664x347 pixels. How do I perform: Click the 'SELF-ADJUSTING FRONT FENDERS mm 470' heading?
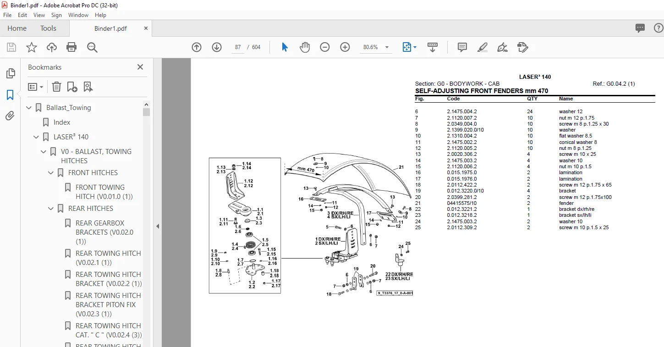(x=482, y=91)
